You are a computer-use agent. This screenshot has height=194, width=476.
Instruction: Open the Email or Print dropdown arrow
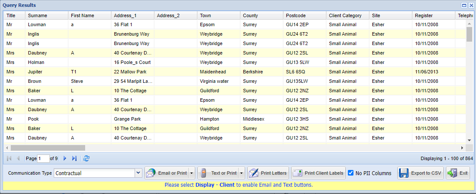[191, 173]
